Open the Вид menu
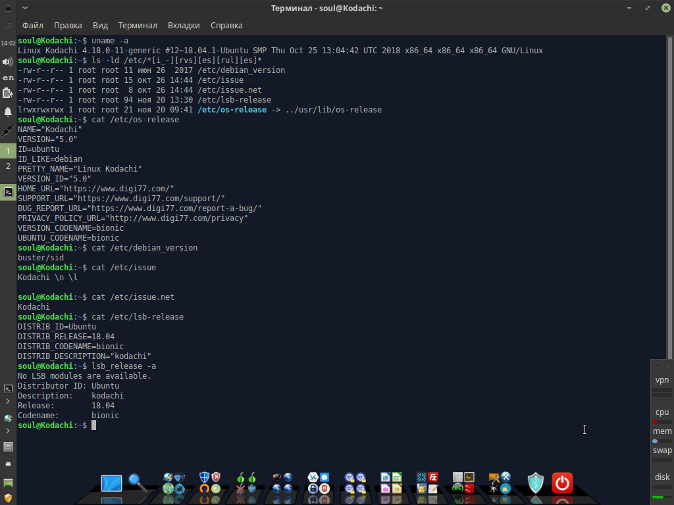Image resolution: width=674 pixels, height=505 pixels. click(100, 26)
